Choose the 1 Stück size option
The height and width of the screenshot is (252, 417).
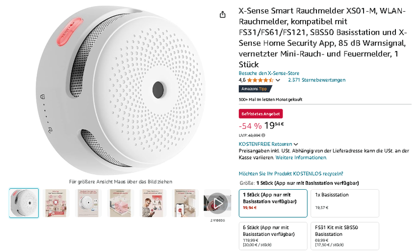click(273, 203)
